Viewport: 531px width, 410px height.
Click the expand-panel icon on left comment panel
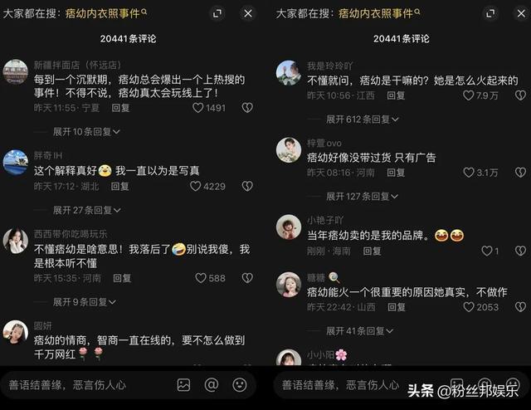(x=217, y=13)
